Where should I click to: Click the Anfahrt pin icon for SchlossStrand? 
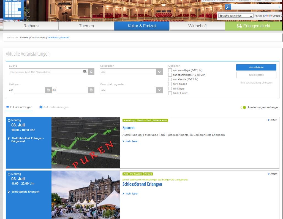[269, 174]
